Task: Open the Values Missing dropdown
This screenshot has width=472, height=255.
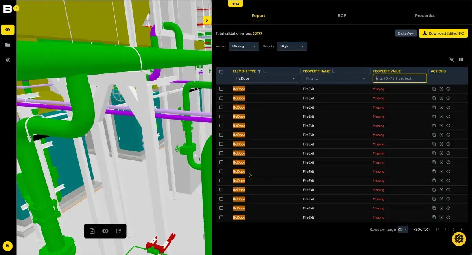Action: point(244,46)
